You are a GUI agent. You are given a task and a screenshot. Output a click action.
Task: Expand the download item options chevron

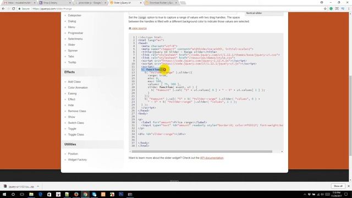38,186
